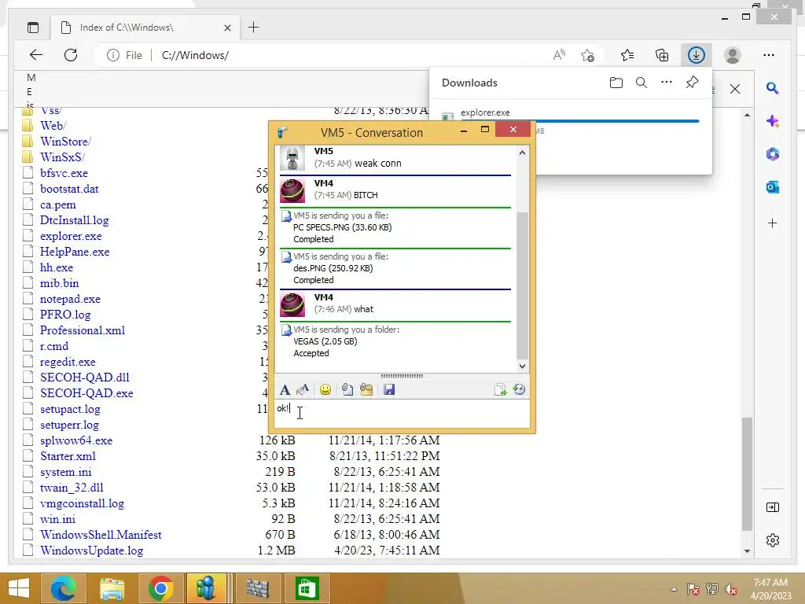This screenshot has height=604, width=805.
Task: Open SECOH-QAD.dll file link
Action: 85,377
